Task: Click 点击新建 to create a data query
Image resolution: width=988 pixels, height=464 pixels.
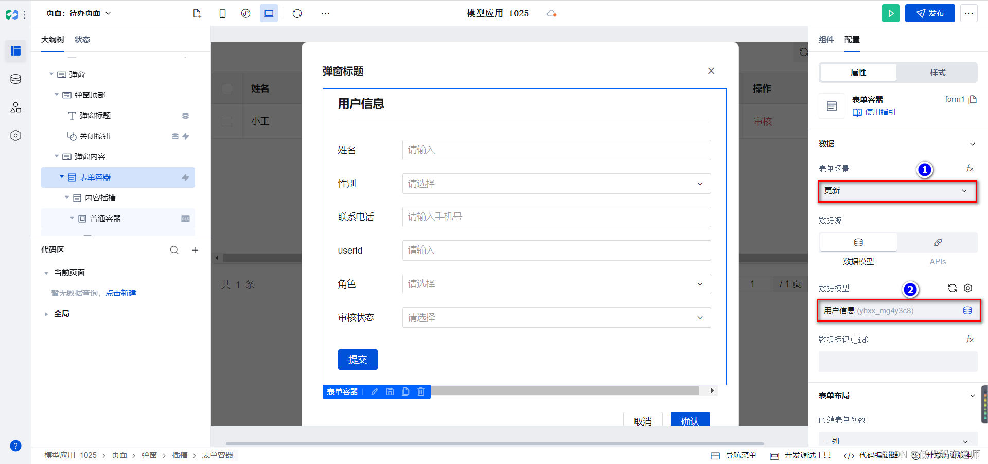Action: click(121, 293)
